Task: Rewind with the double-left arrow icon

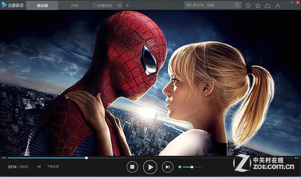Action: pyautogui.click(x=4, y=158)
